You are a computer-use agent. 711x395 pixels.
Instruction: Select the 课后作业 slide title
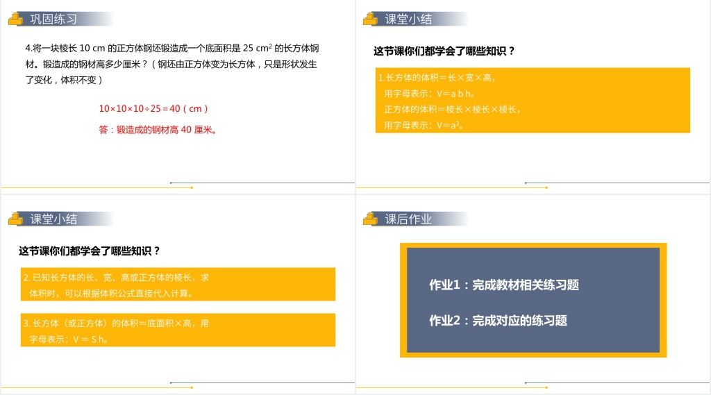click(408, 219)
